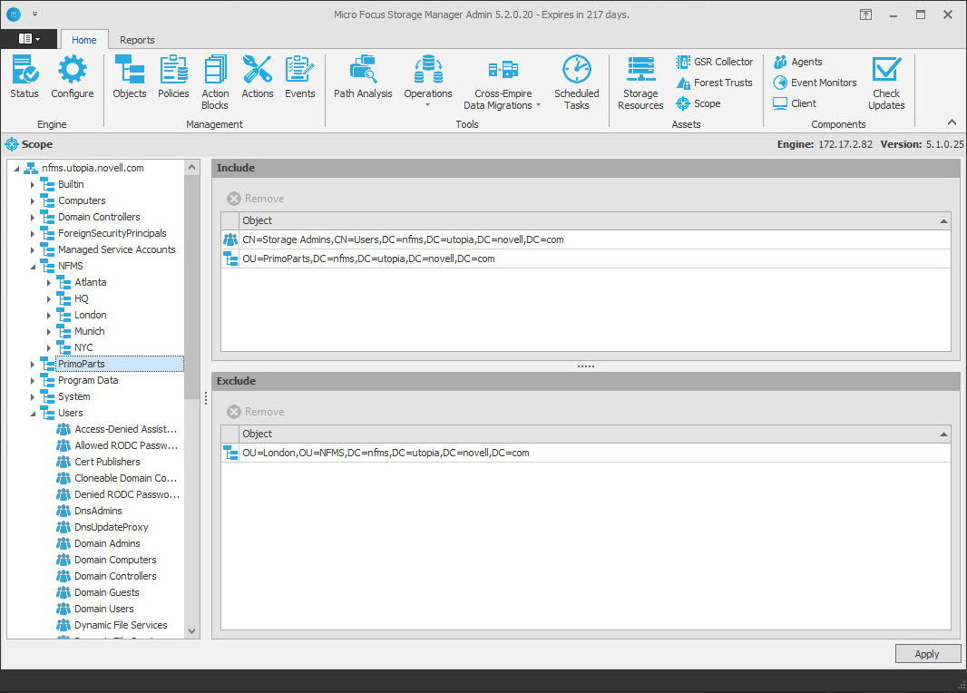The image size is (967, 693).
Task: Expand the Atlanta tree node
Action: pos(49,282)
